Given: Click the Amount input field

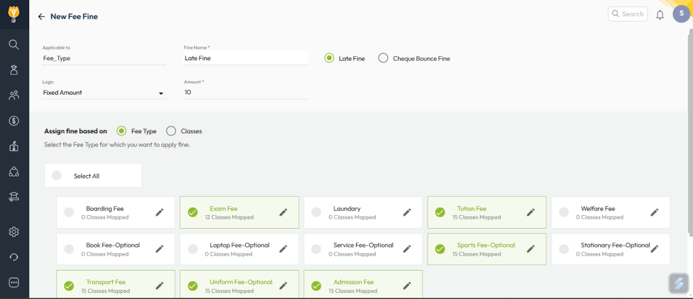Looking at the screenshot, I should pyautogui.click(x=246, y=92).
